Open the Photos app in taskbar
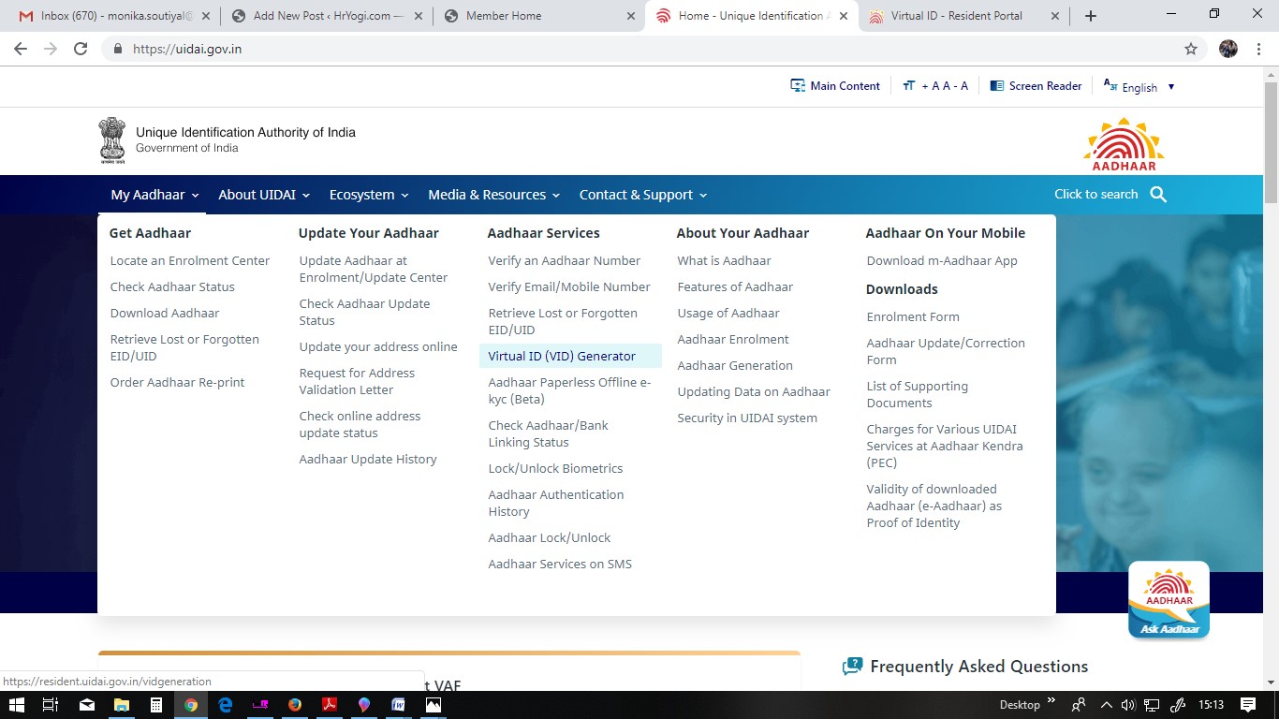1279x719 pixels. [434, 705]
